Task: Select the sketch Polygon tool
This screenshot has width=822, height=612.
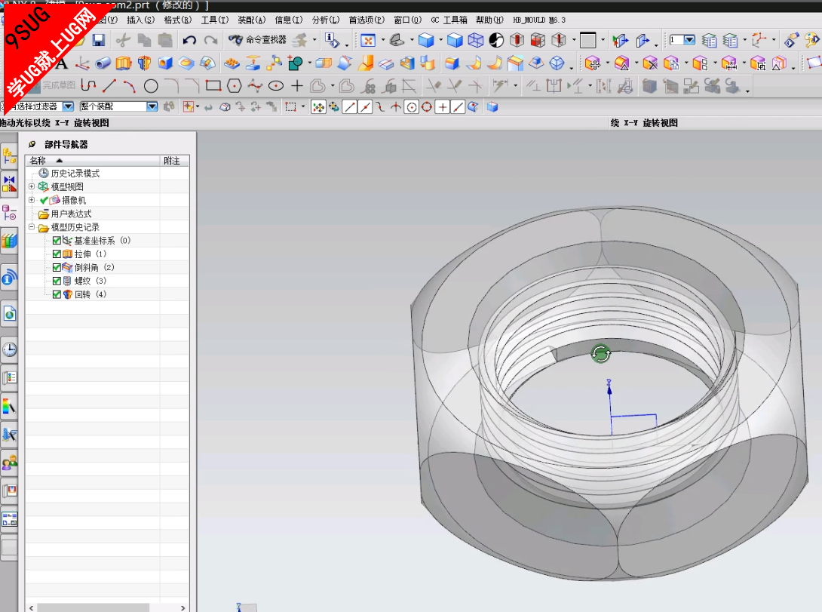Action: [x=235, y=85]
